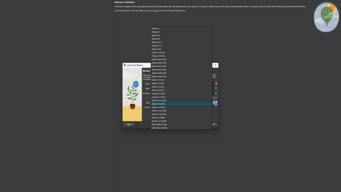The height and width of the screenshot is (192, 341).
Task: Choose Windows 8.1 (32-bit)
Action: (182, 94)
